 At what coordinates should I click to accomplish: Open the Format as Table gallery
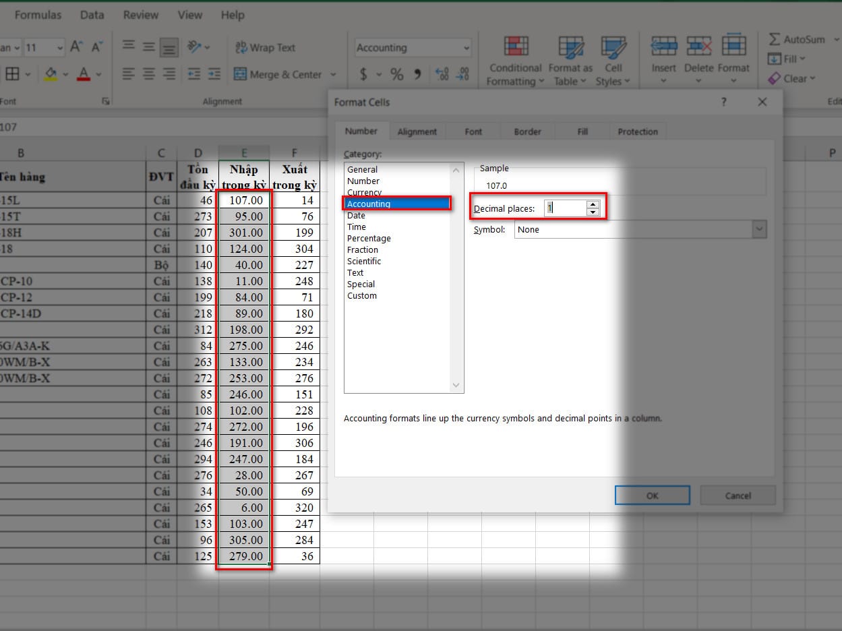coord(570,61)
